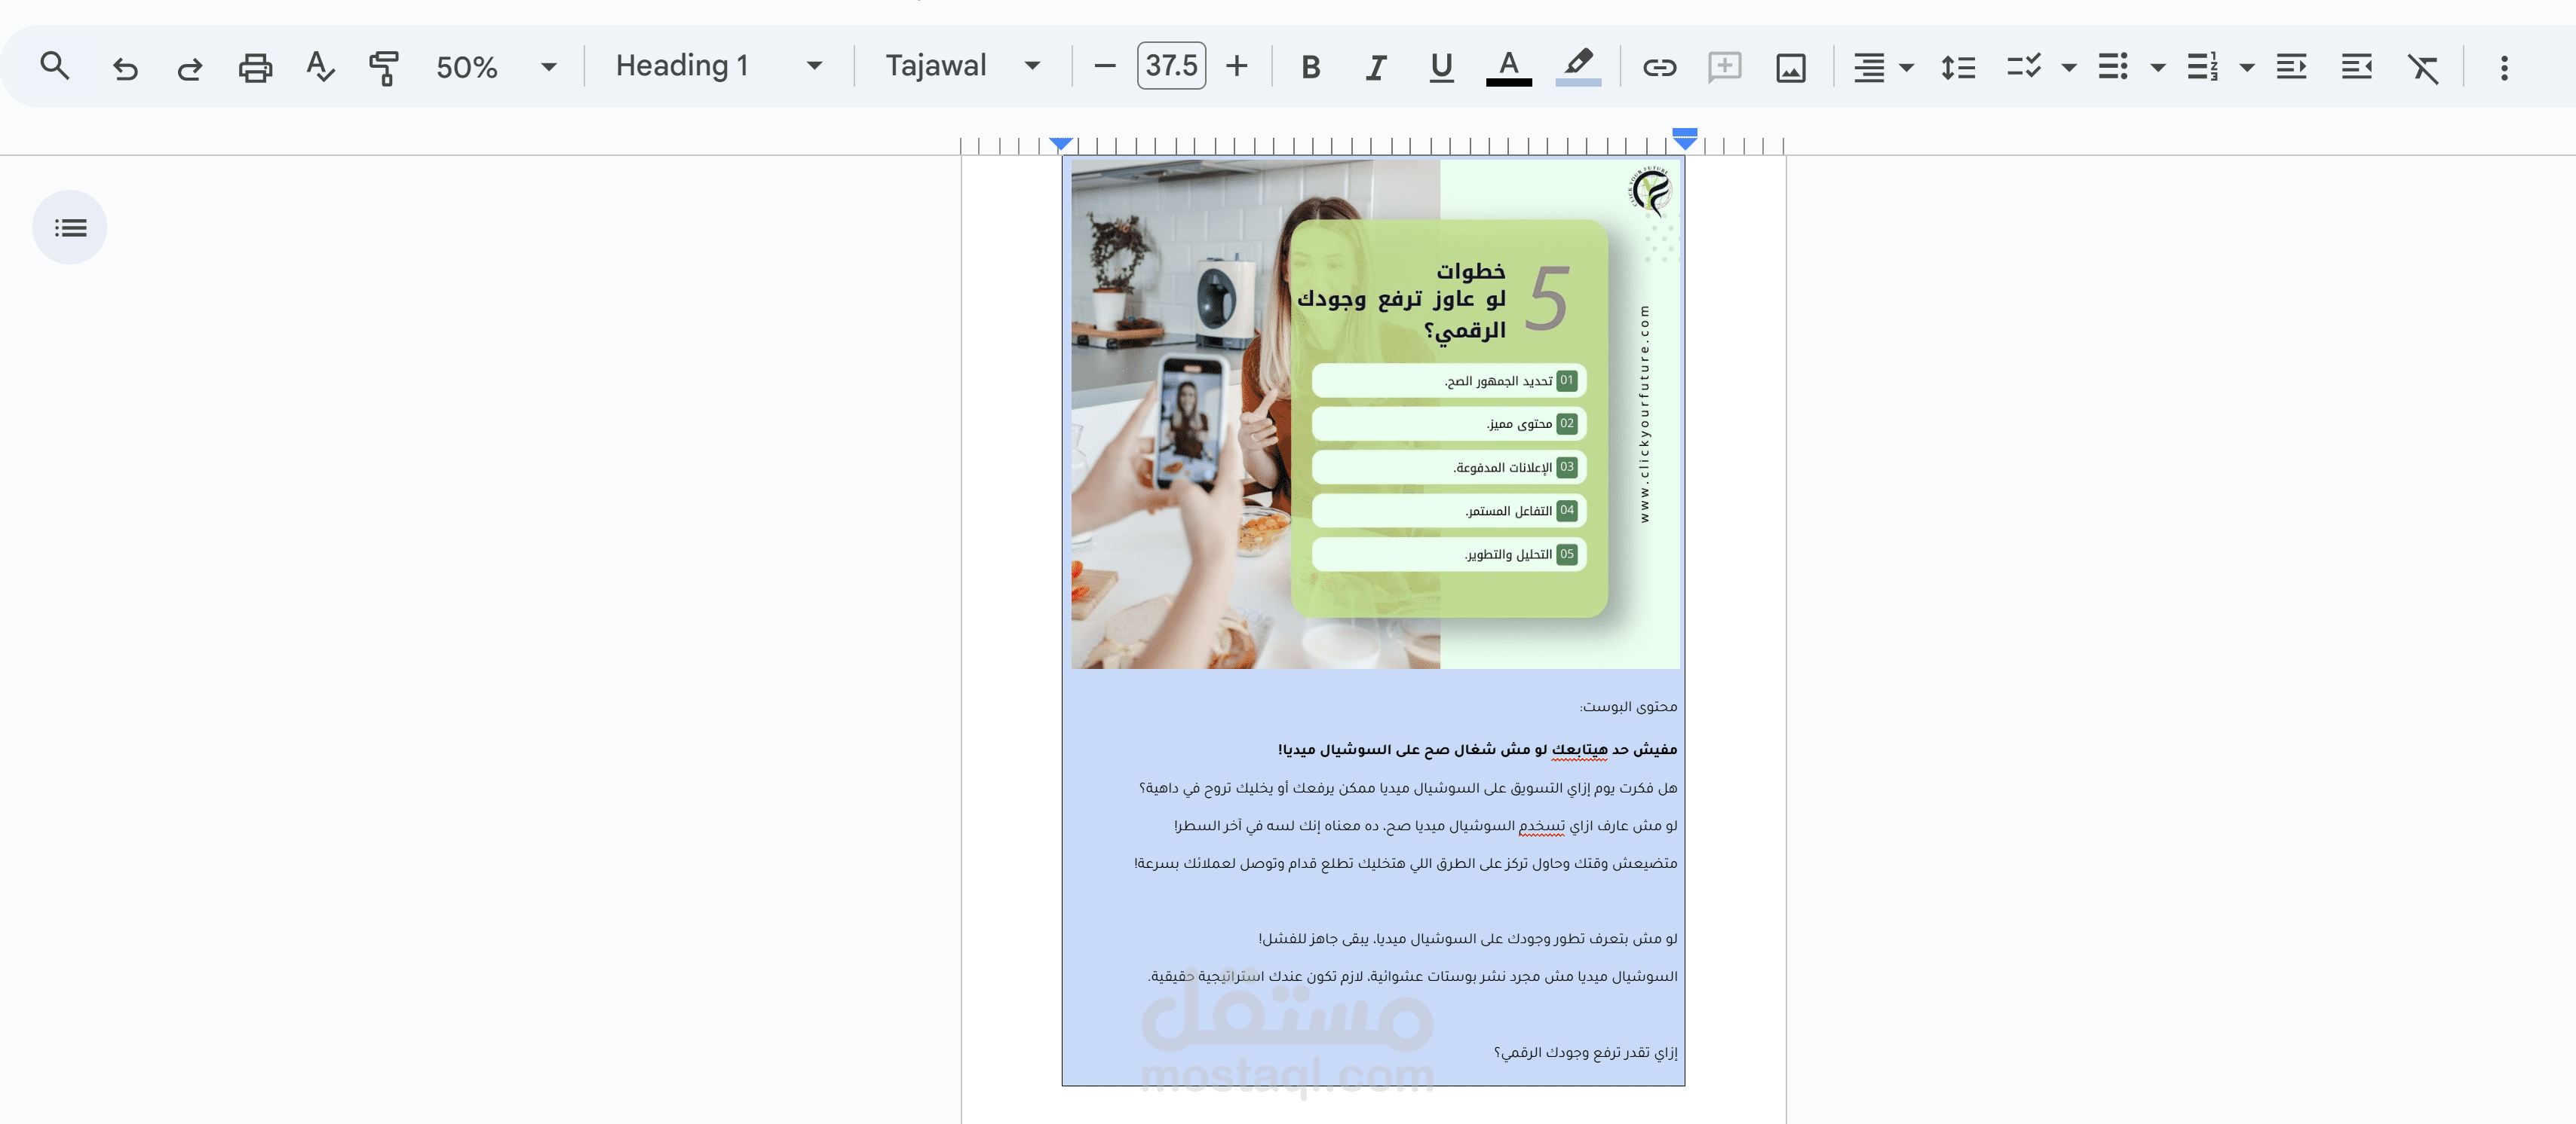Viewport: 2576px width, 1124px height.
Task: Expand the bulleted list menu arrow
Action: tap(2158, 68)
